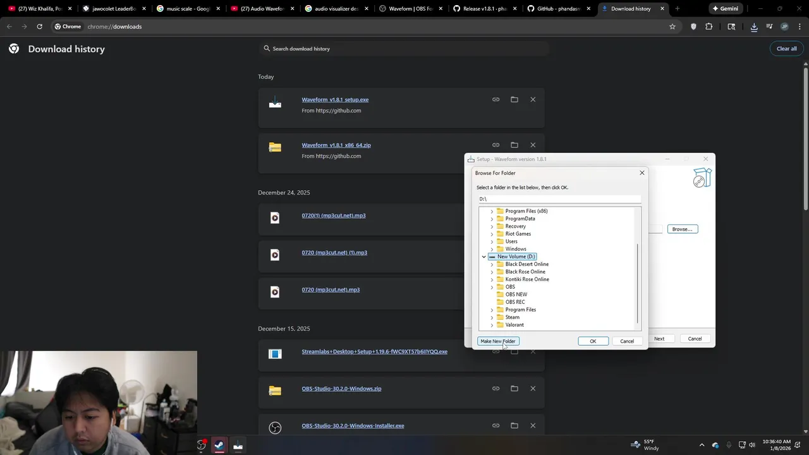
Task: Expand the ProgramData folder node
Action: 492,219
